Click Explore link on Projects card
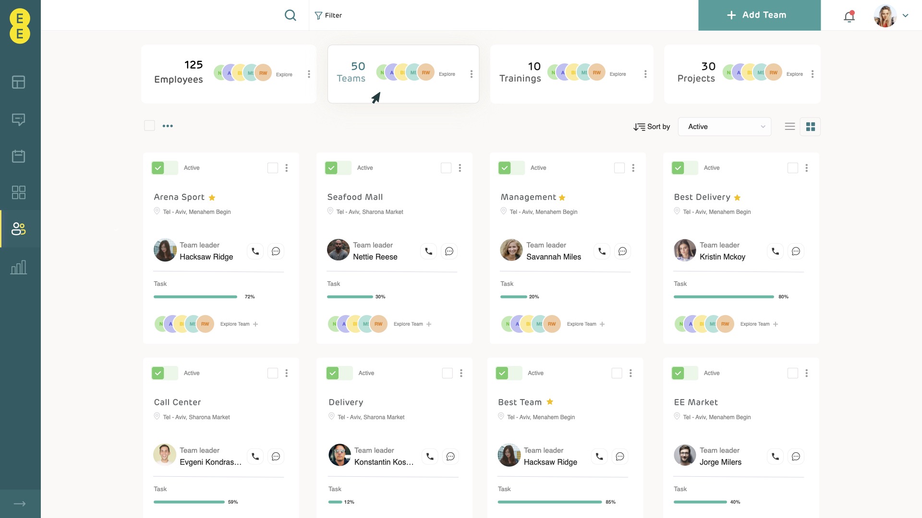The height and width of the screenshot is (518, 922). [x=795, y=74]
